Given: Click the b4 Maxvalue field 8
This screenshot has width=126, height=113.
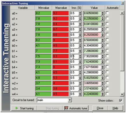Looking at the screenshot, I should [x=61, y=67].
